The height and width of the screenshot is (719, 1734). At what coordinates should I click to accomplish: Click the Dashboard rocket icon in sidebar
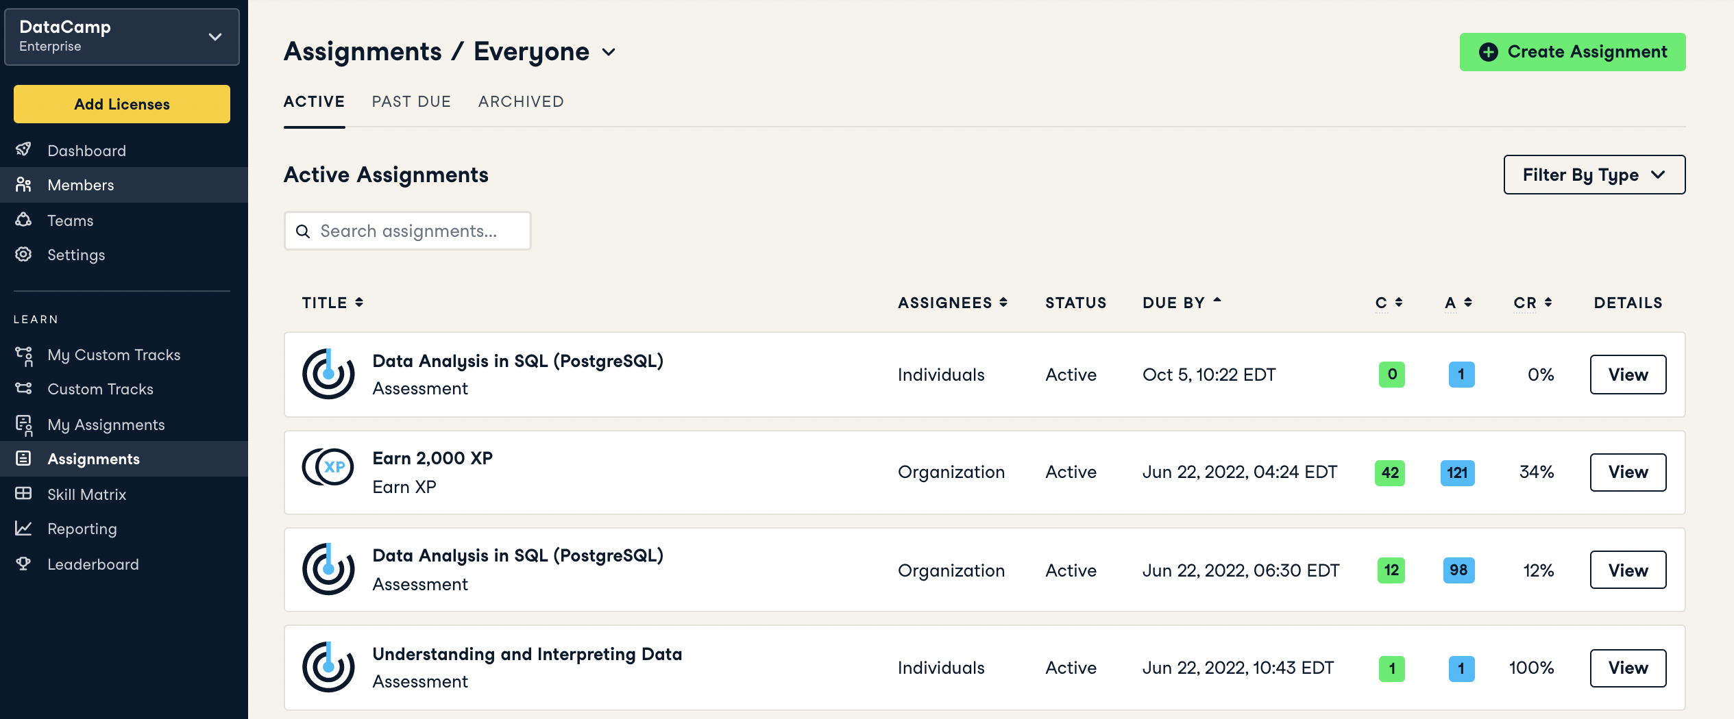(x=23, y=150)
